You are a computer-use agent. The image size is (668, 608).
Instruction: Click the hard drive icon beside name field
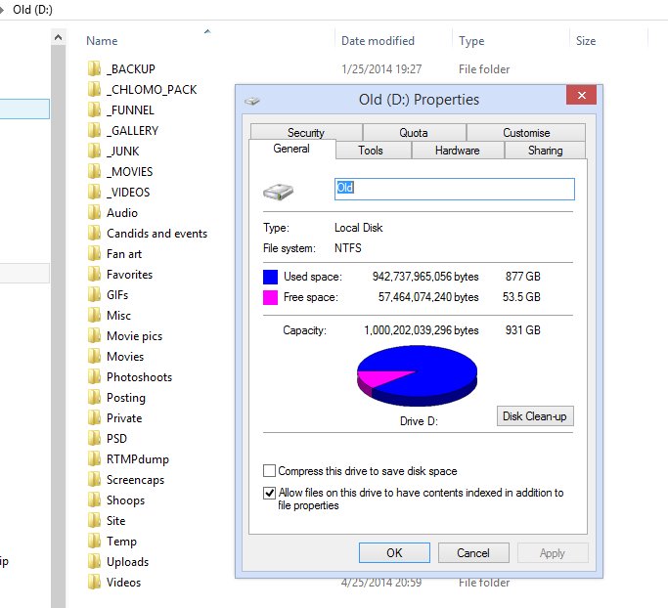tap(278, 192)
